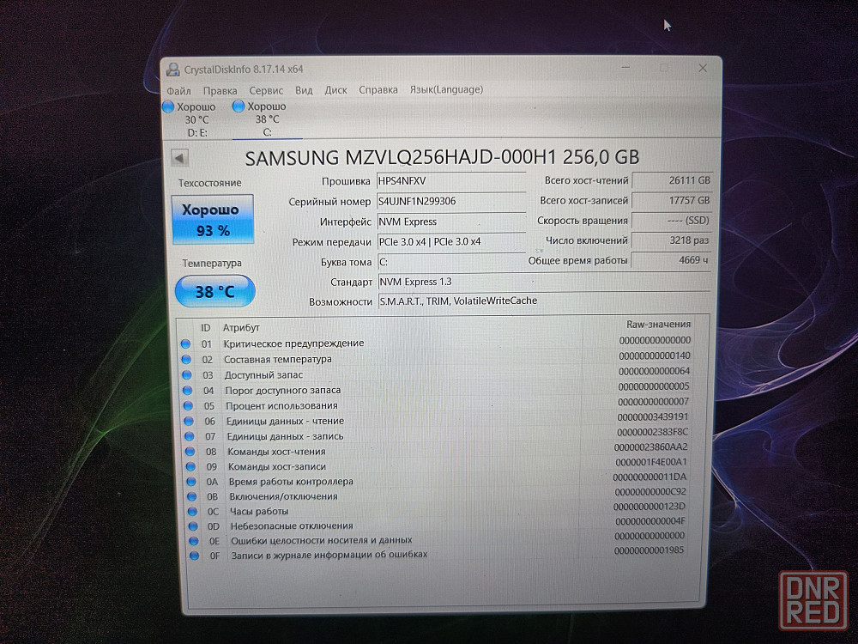Viewport: 858px width, 644px height.
Task: Click the raw value 0000000000011DA
Action: [650, 477]
